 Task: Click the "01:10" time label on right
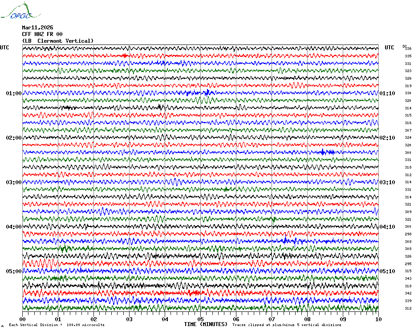coord(387,93)
